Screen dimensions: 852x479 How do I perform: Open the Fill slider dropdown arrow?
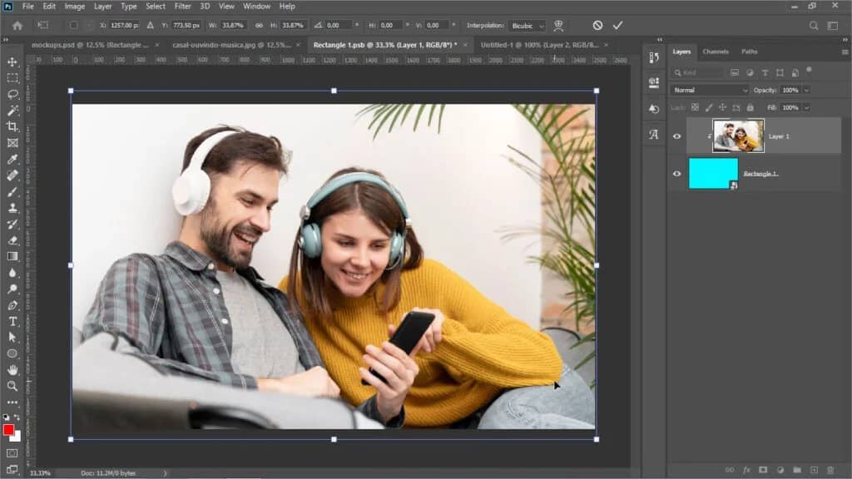(x=806, y=107)
